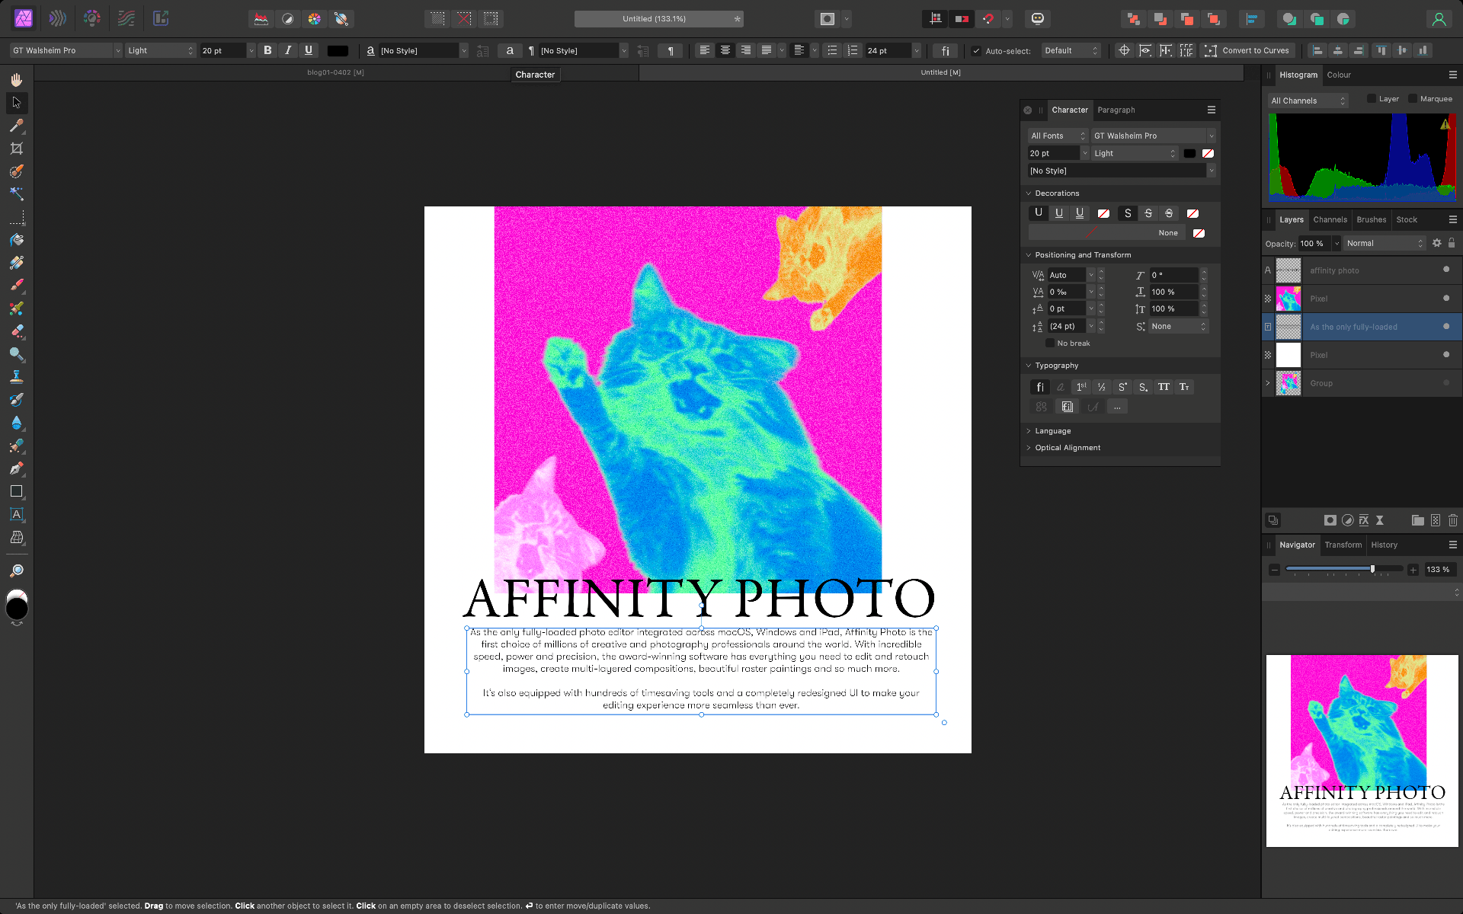Viewport: 1463px width, 914px height.
Task: Toggle Italic text formatting
Action: [288, 50]
